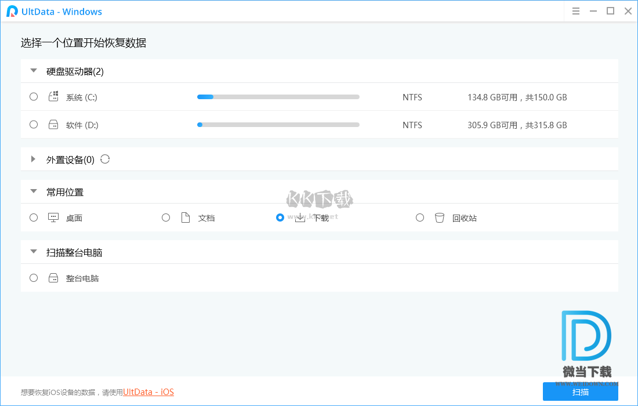
Task: Click the 扫描 scan button
Action: 581,392
